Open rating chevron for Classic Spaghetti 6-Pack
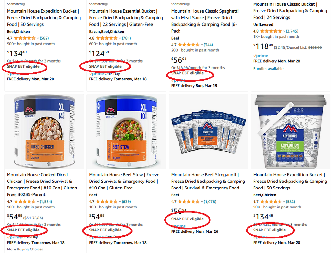The width and height of the screenshot is (333, 253). (202, 45)
